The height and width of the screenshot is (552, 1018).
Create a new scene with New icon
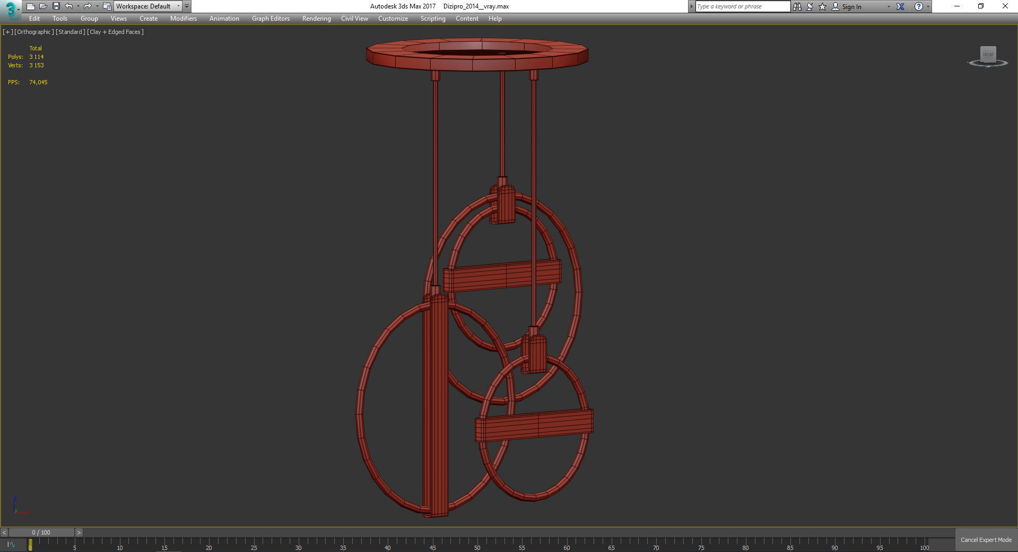coord(31,6)
